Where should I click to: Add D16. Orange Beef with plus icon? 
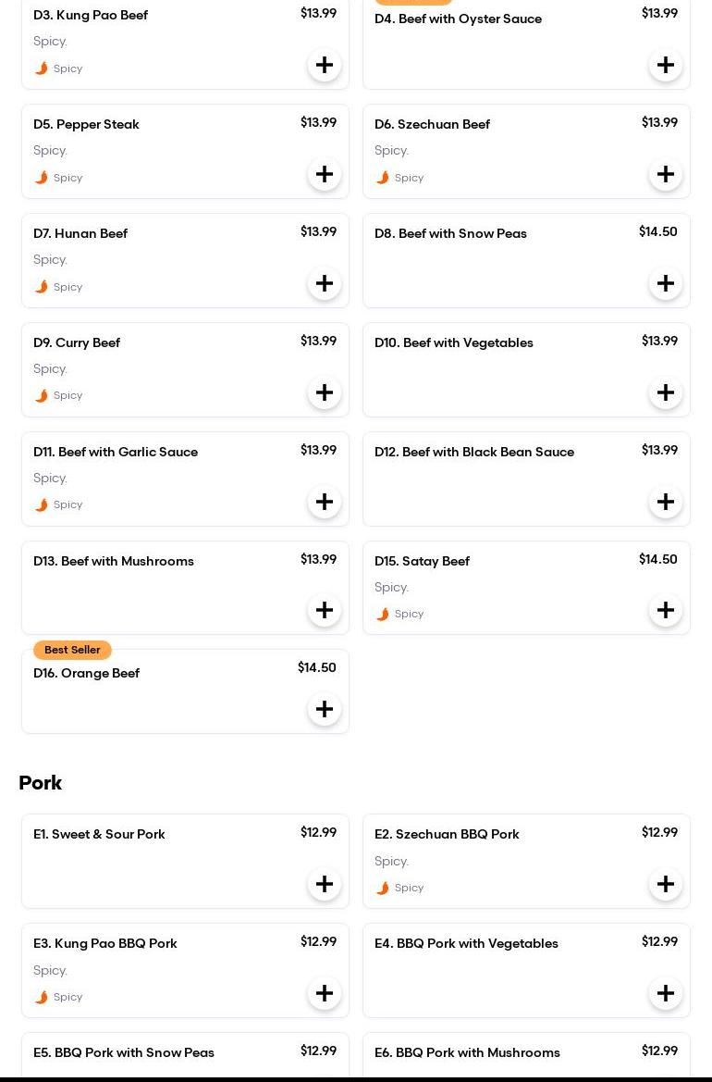pos(325,709)
